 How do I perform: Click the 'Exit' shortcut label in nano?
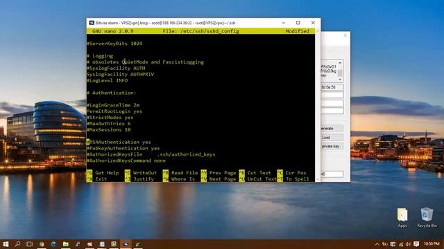(x=101, y=179)
